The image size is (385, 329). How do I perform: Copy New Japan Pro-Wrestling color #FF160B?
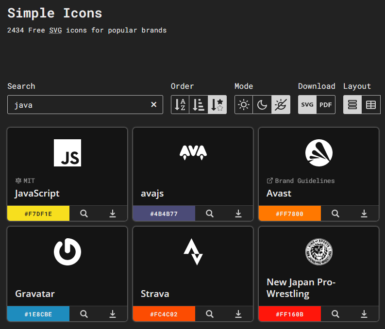tap(290, 314)
